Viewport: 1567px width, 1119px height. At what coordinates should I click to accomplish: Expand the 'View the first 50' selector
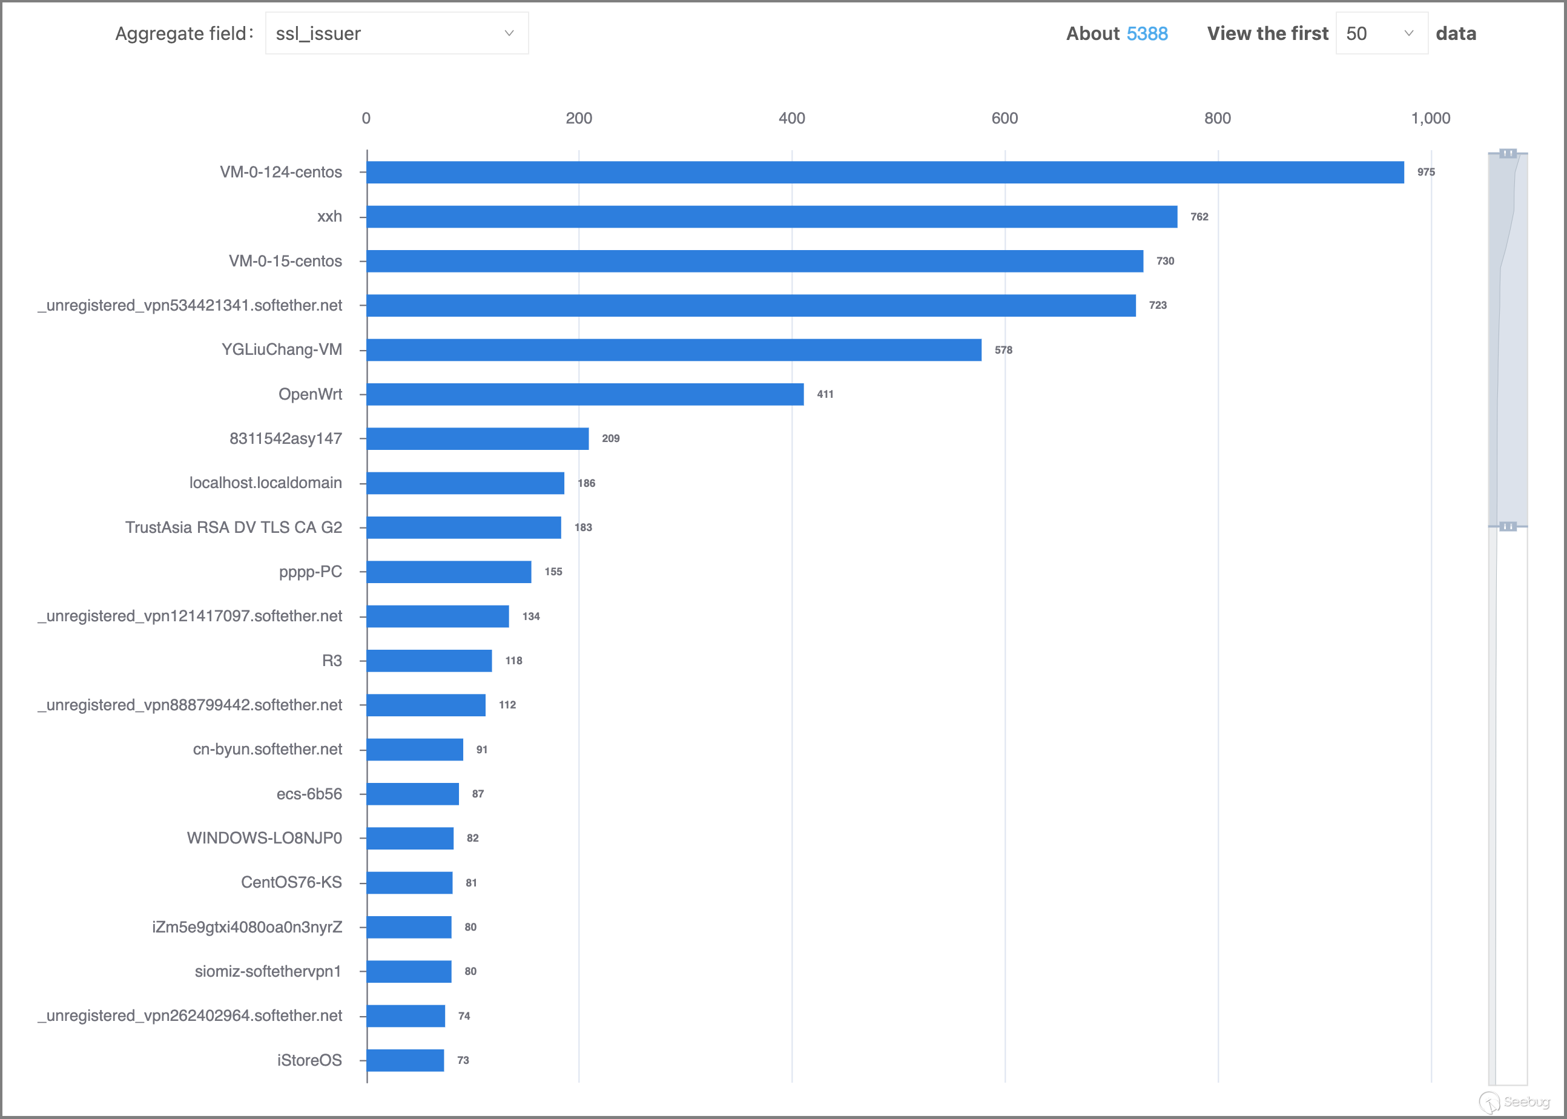click(1381, 33)
